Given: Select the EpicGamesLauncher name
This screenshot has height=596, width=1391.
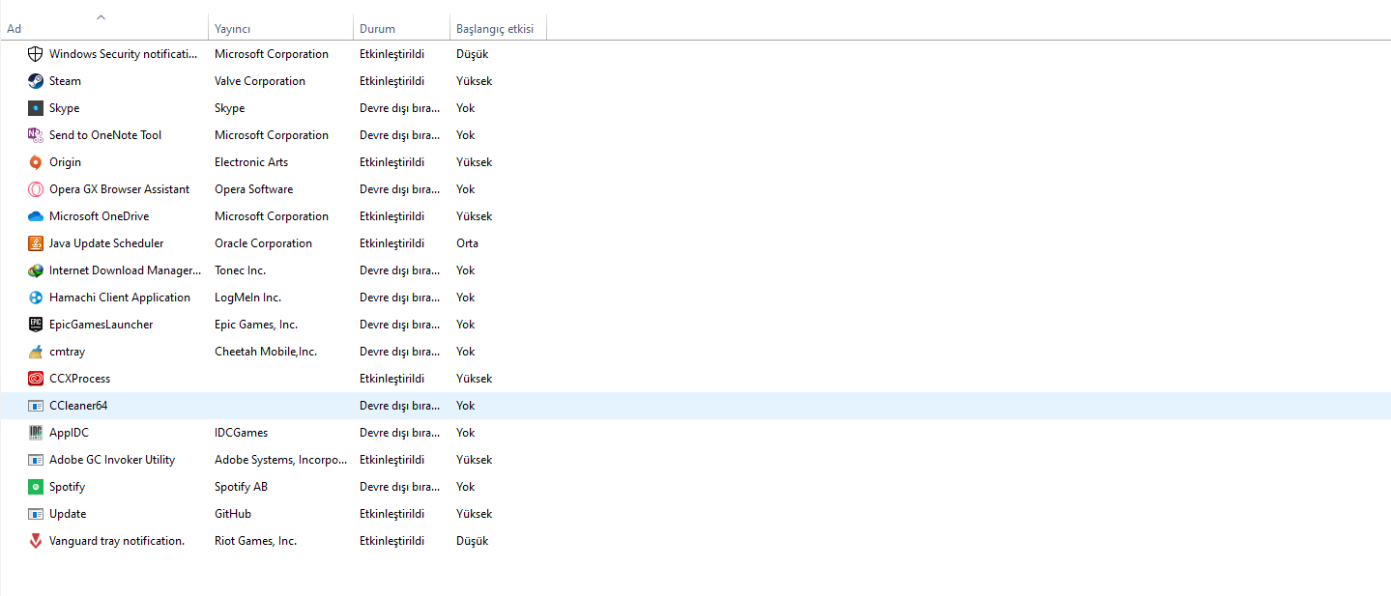Looking at the screenshot, I should point(101,325).
